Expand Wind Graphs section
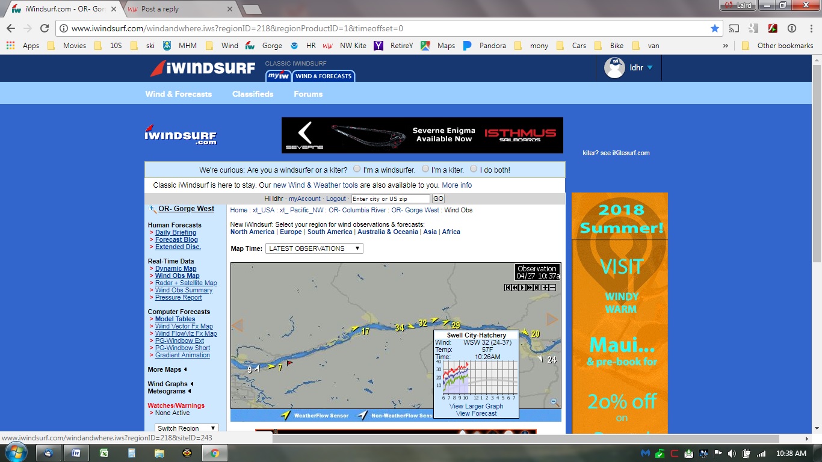 pos(192,384)
